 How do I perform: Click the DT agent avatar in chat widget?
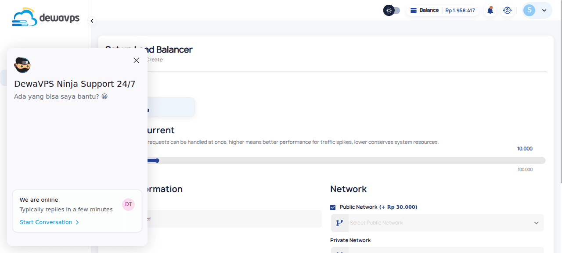[128, 204]
